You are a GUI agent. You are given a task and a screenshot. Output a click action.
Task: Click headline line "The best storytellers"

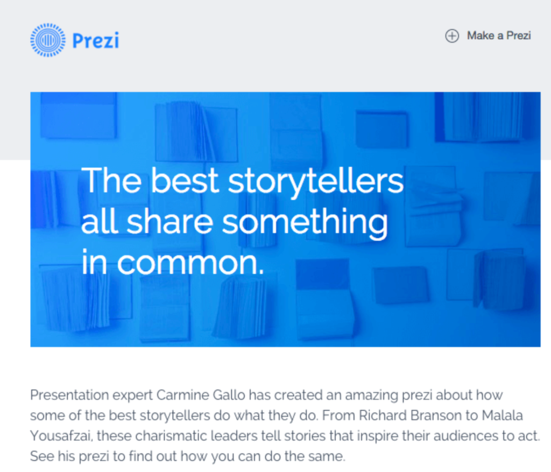pos(242,180)
